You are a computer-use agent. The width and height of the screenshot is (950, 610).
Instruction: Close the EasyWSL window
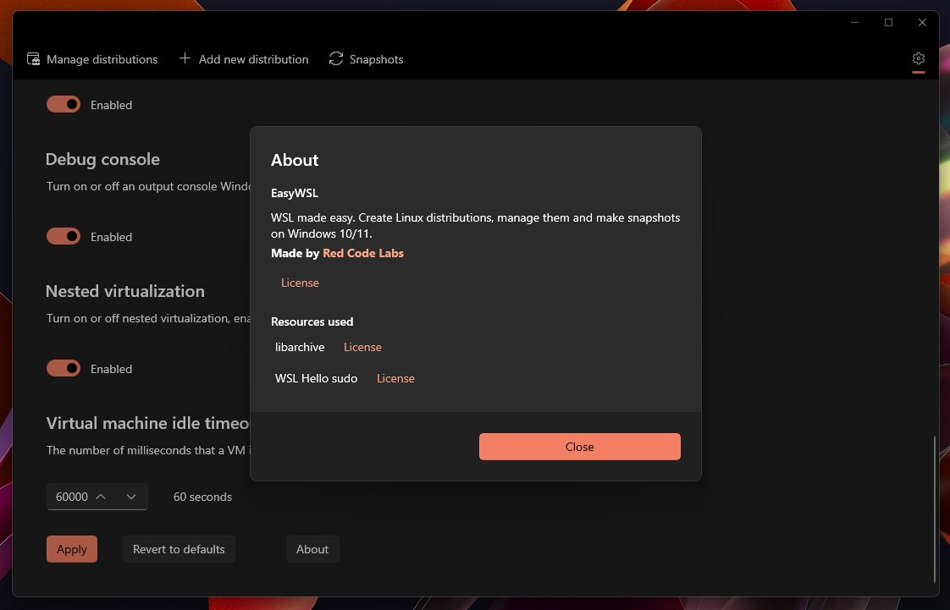coord(922,22)
